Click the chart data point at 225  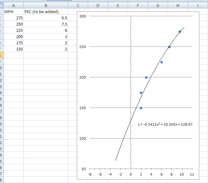(x=161, y=62)
